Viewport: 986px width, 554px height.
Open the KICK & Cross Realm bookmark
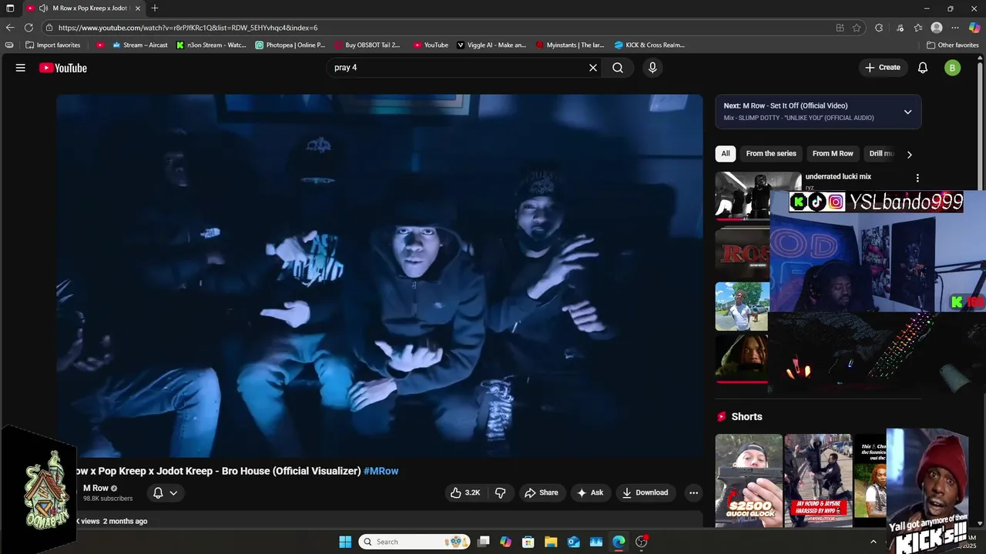click(x=649, y=45)
